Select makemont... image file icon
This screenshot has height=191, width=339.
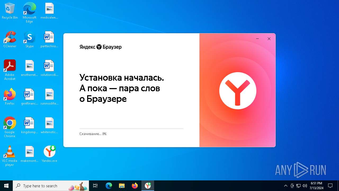coord(29,154)
